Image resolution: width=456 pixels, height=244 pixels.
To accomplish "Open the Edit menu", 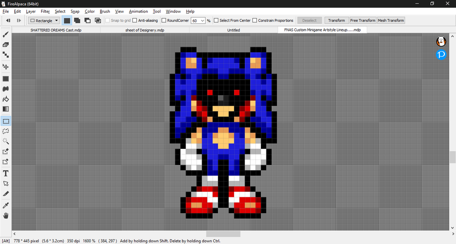I will coord(17,11).
